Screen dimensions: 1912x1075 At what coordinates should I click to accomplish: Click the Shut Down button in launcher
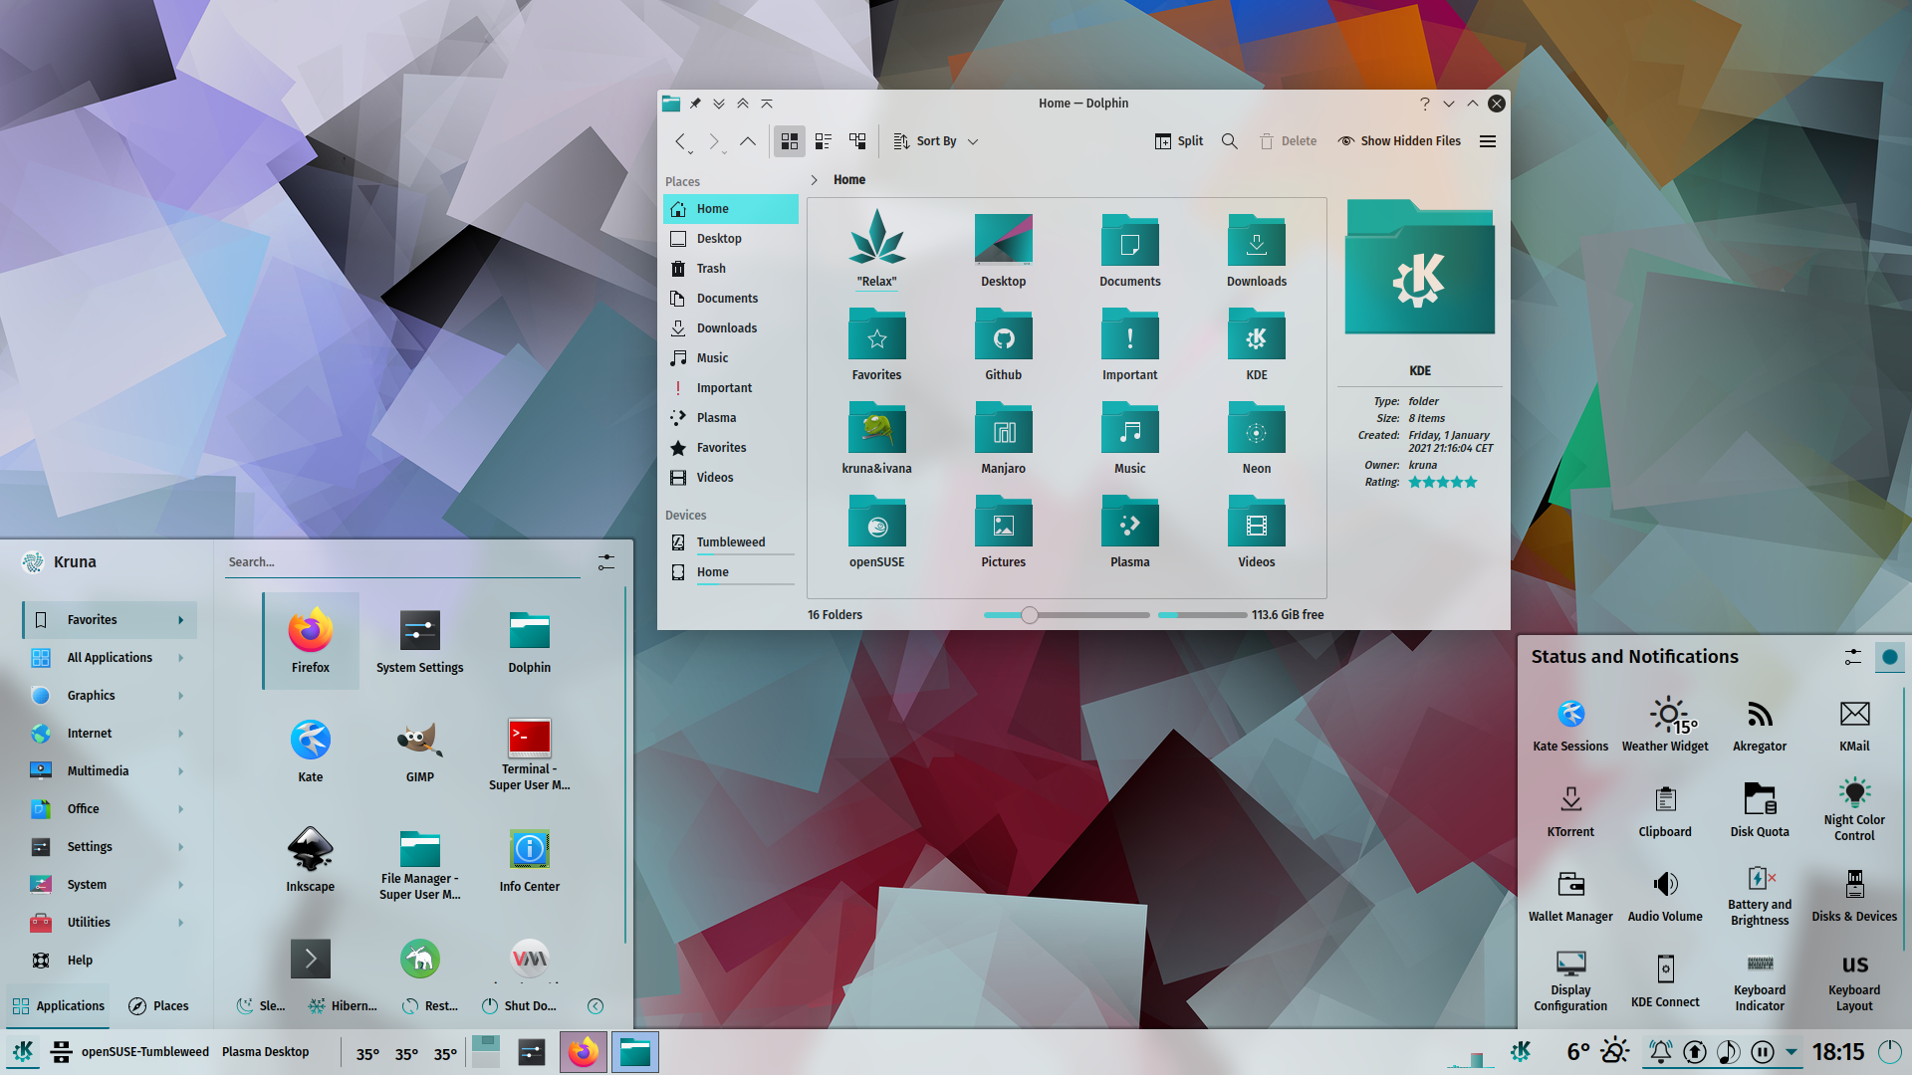click(519, 1006)
